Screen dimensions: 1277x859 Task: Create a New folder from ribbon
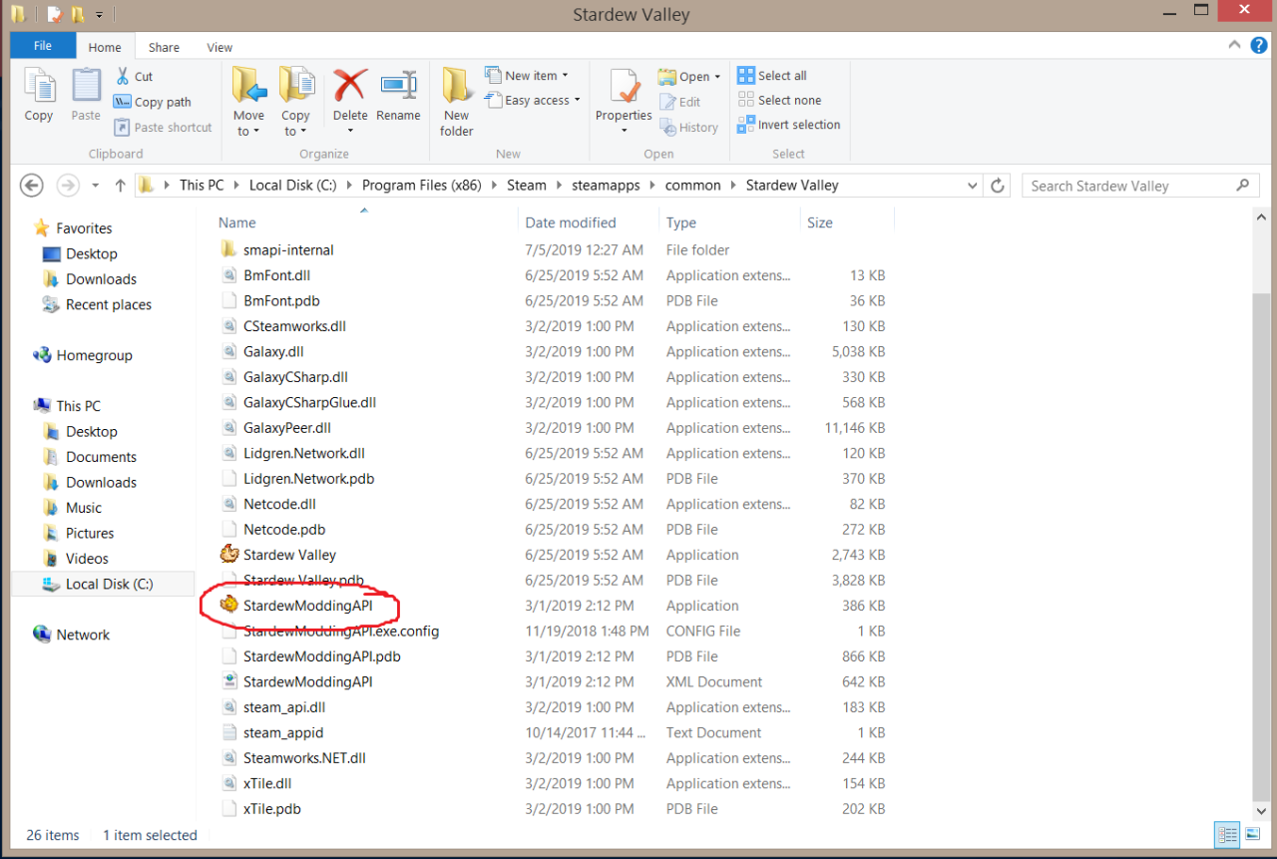[457, 102]
